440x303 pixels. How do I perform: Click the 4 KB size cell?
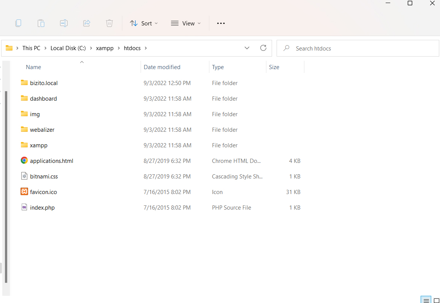[294, 161]
